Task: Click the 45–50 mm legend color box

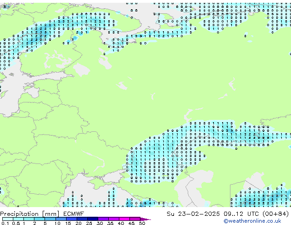Action: pos(135,219)
